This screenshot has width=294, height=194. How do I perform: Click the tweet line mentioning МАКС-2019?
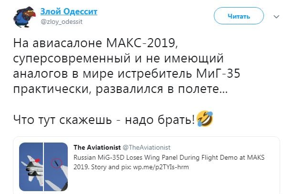[x=95, y=43]
